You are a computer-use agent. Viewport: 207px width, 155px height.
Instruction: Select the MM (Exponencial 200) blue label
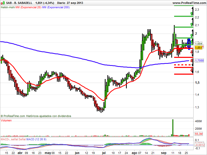pos(56,7)
